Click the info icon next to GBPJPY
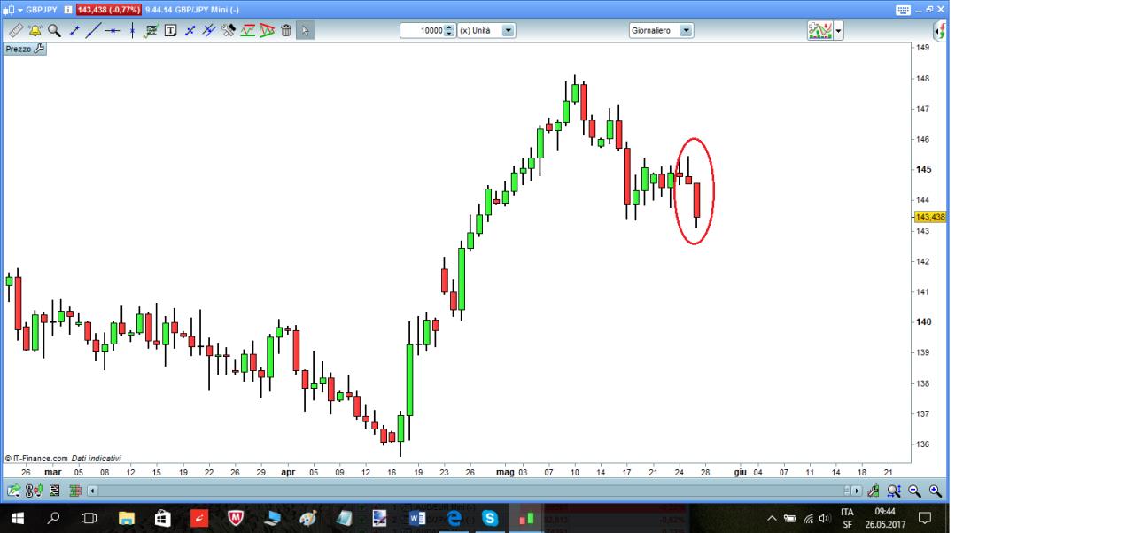The height and width of the screenshot is (533, 1134). tap(68, 9)
